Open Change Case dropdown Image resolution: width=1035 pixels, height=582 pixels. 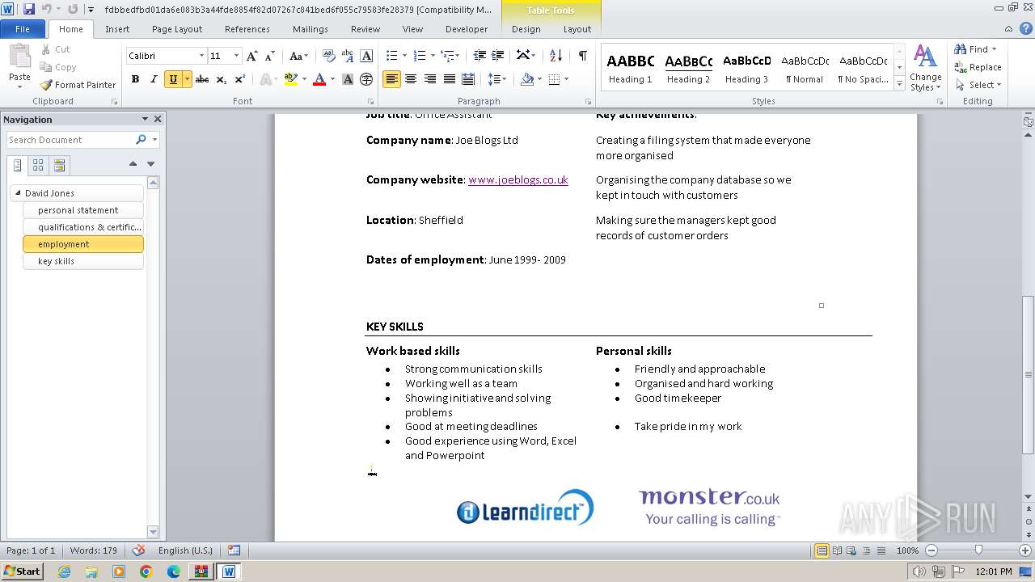pos(298,56)
